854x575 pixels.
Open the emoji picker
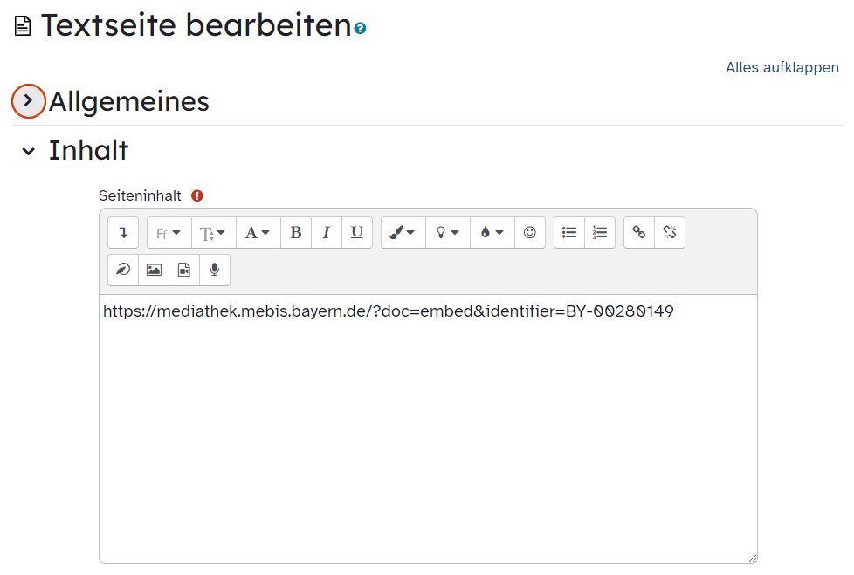530,233
